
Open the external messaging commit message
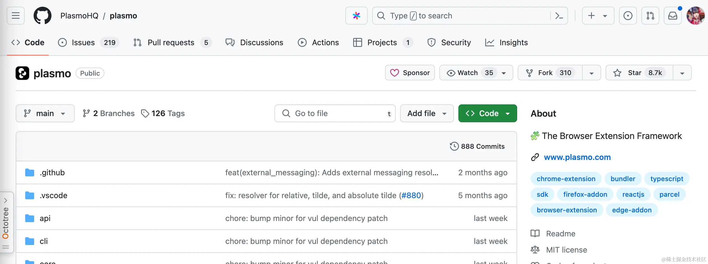[332, 172]
